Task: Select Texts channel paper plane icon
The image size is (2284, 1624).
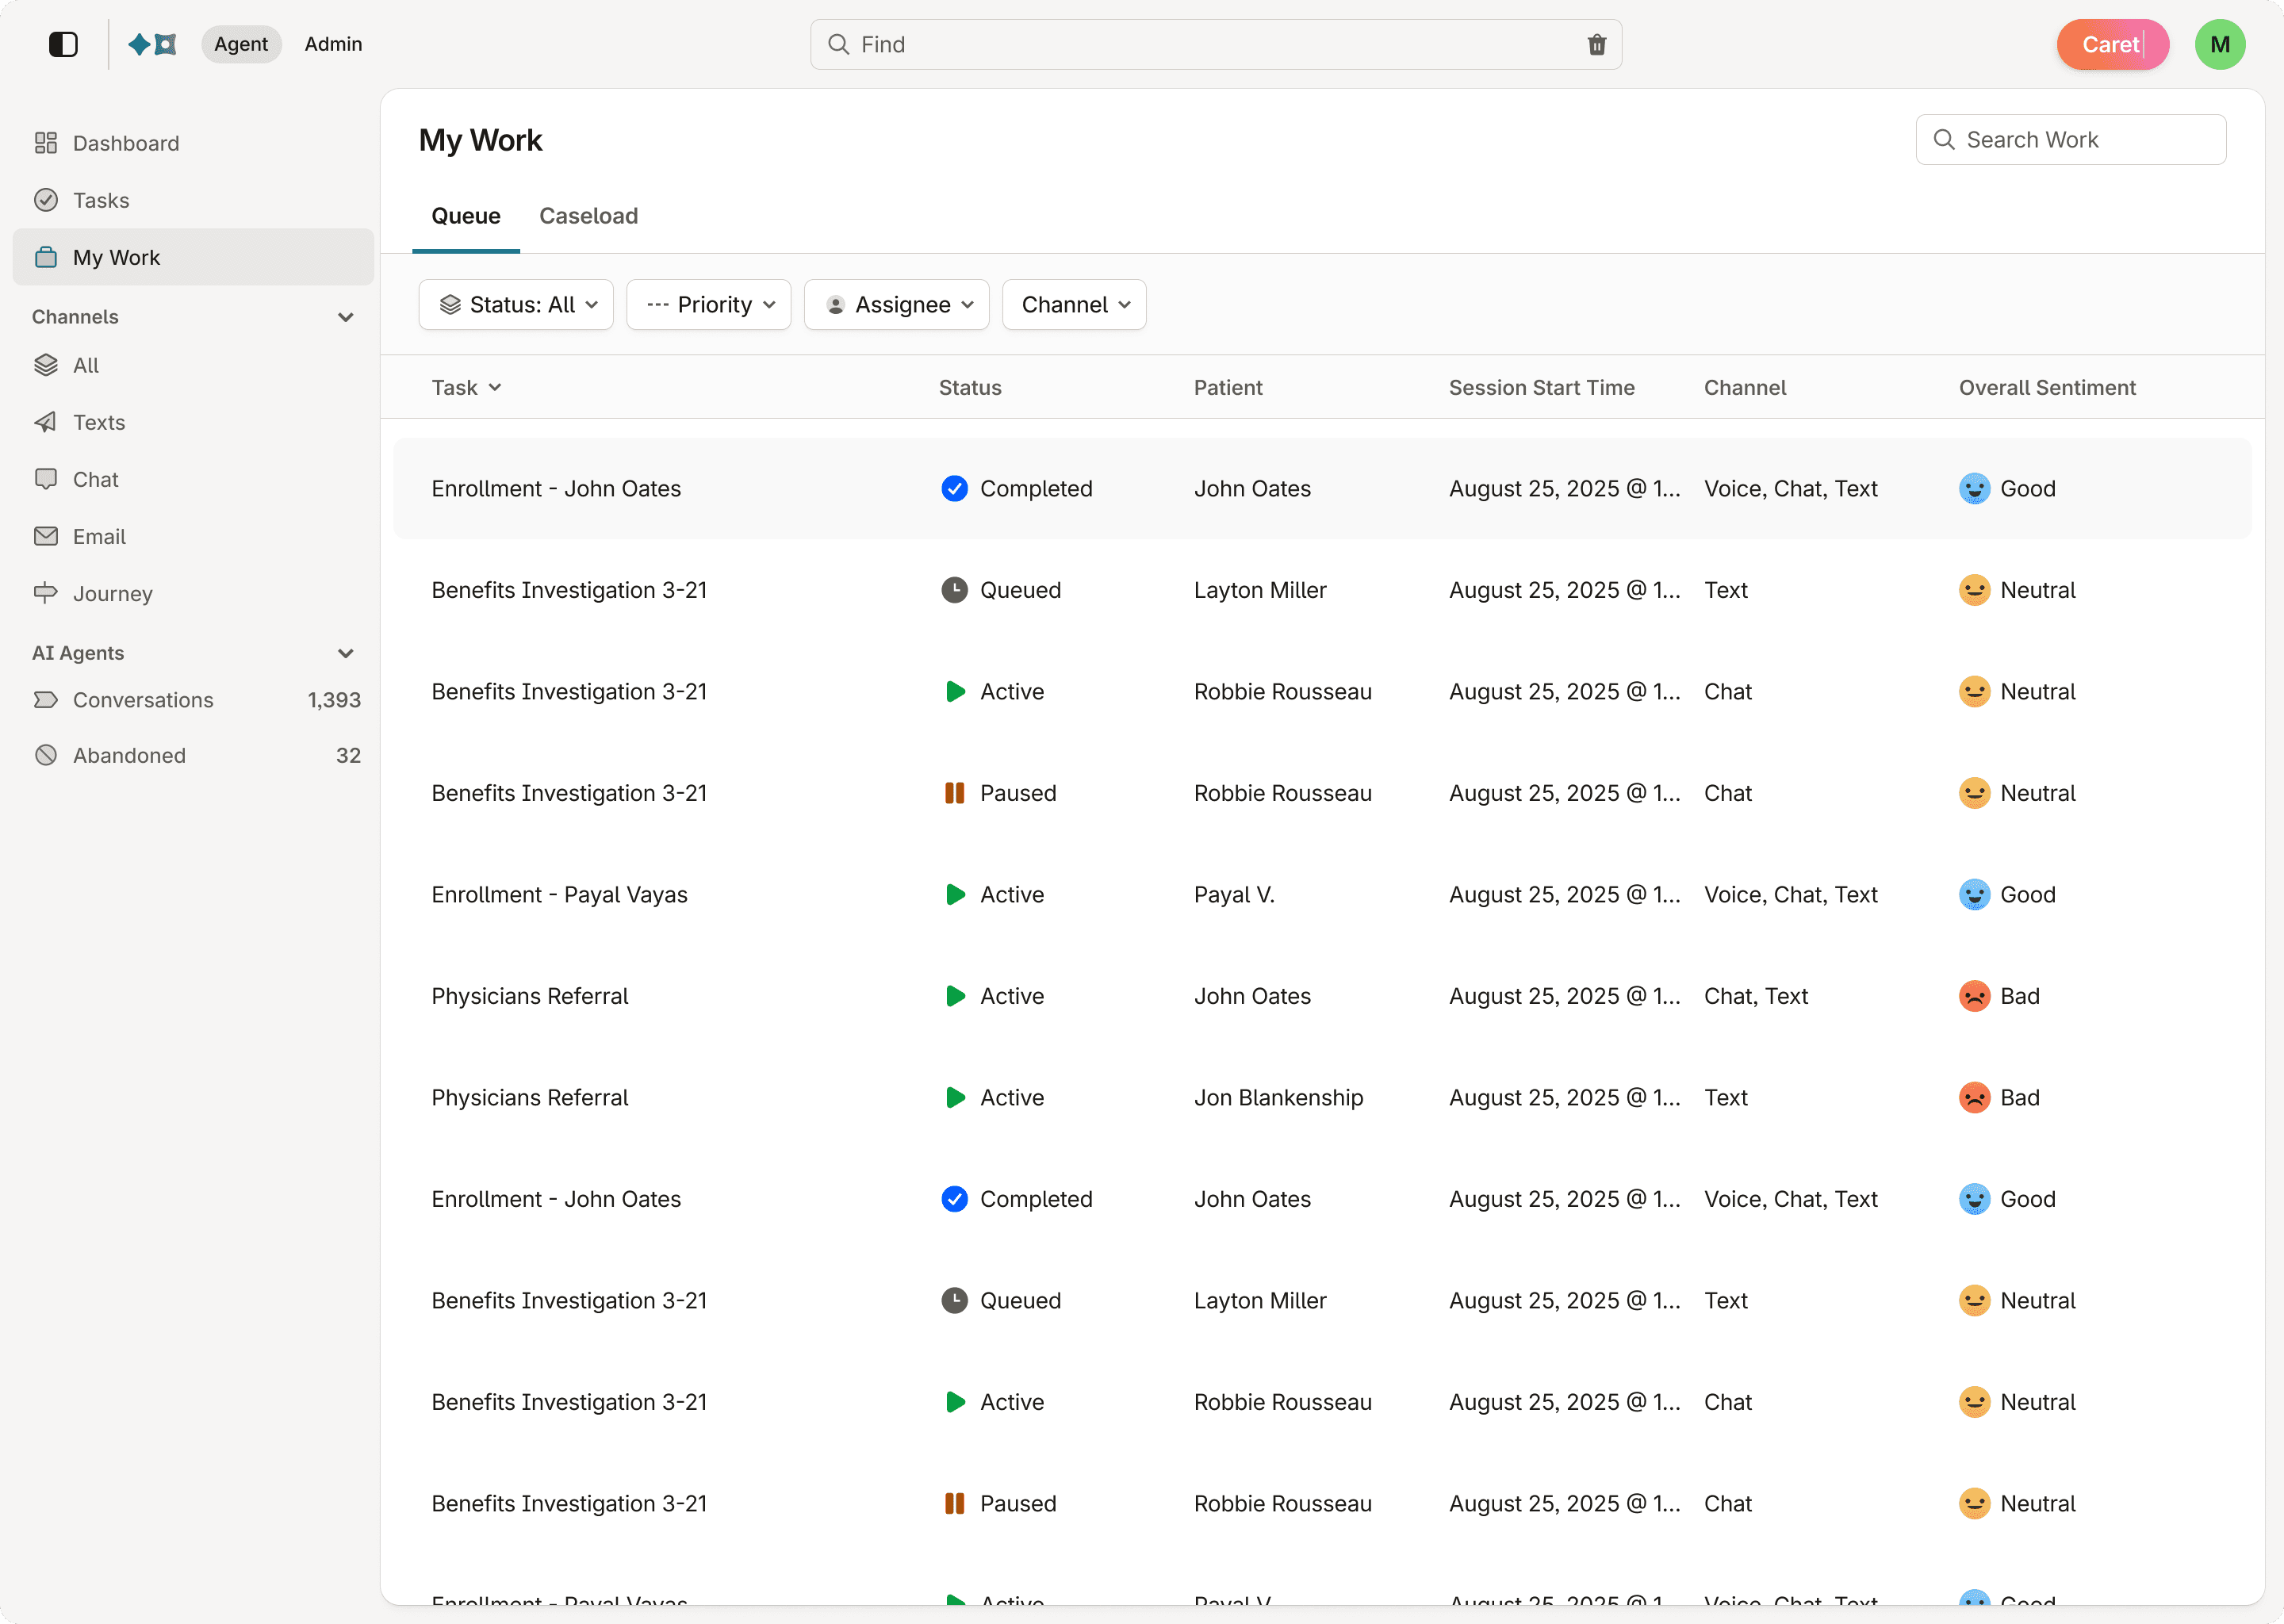Action: pos(46,422)
